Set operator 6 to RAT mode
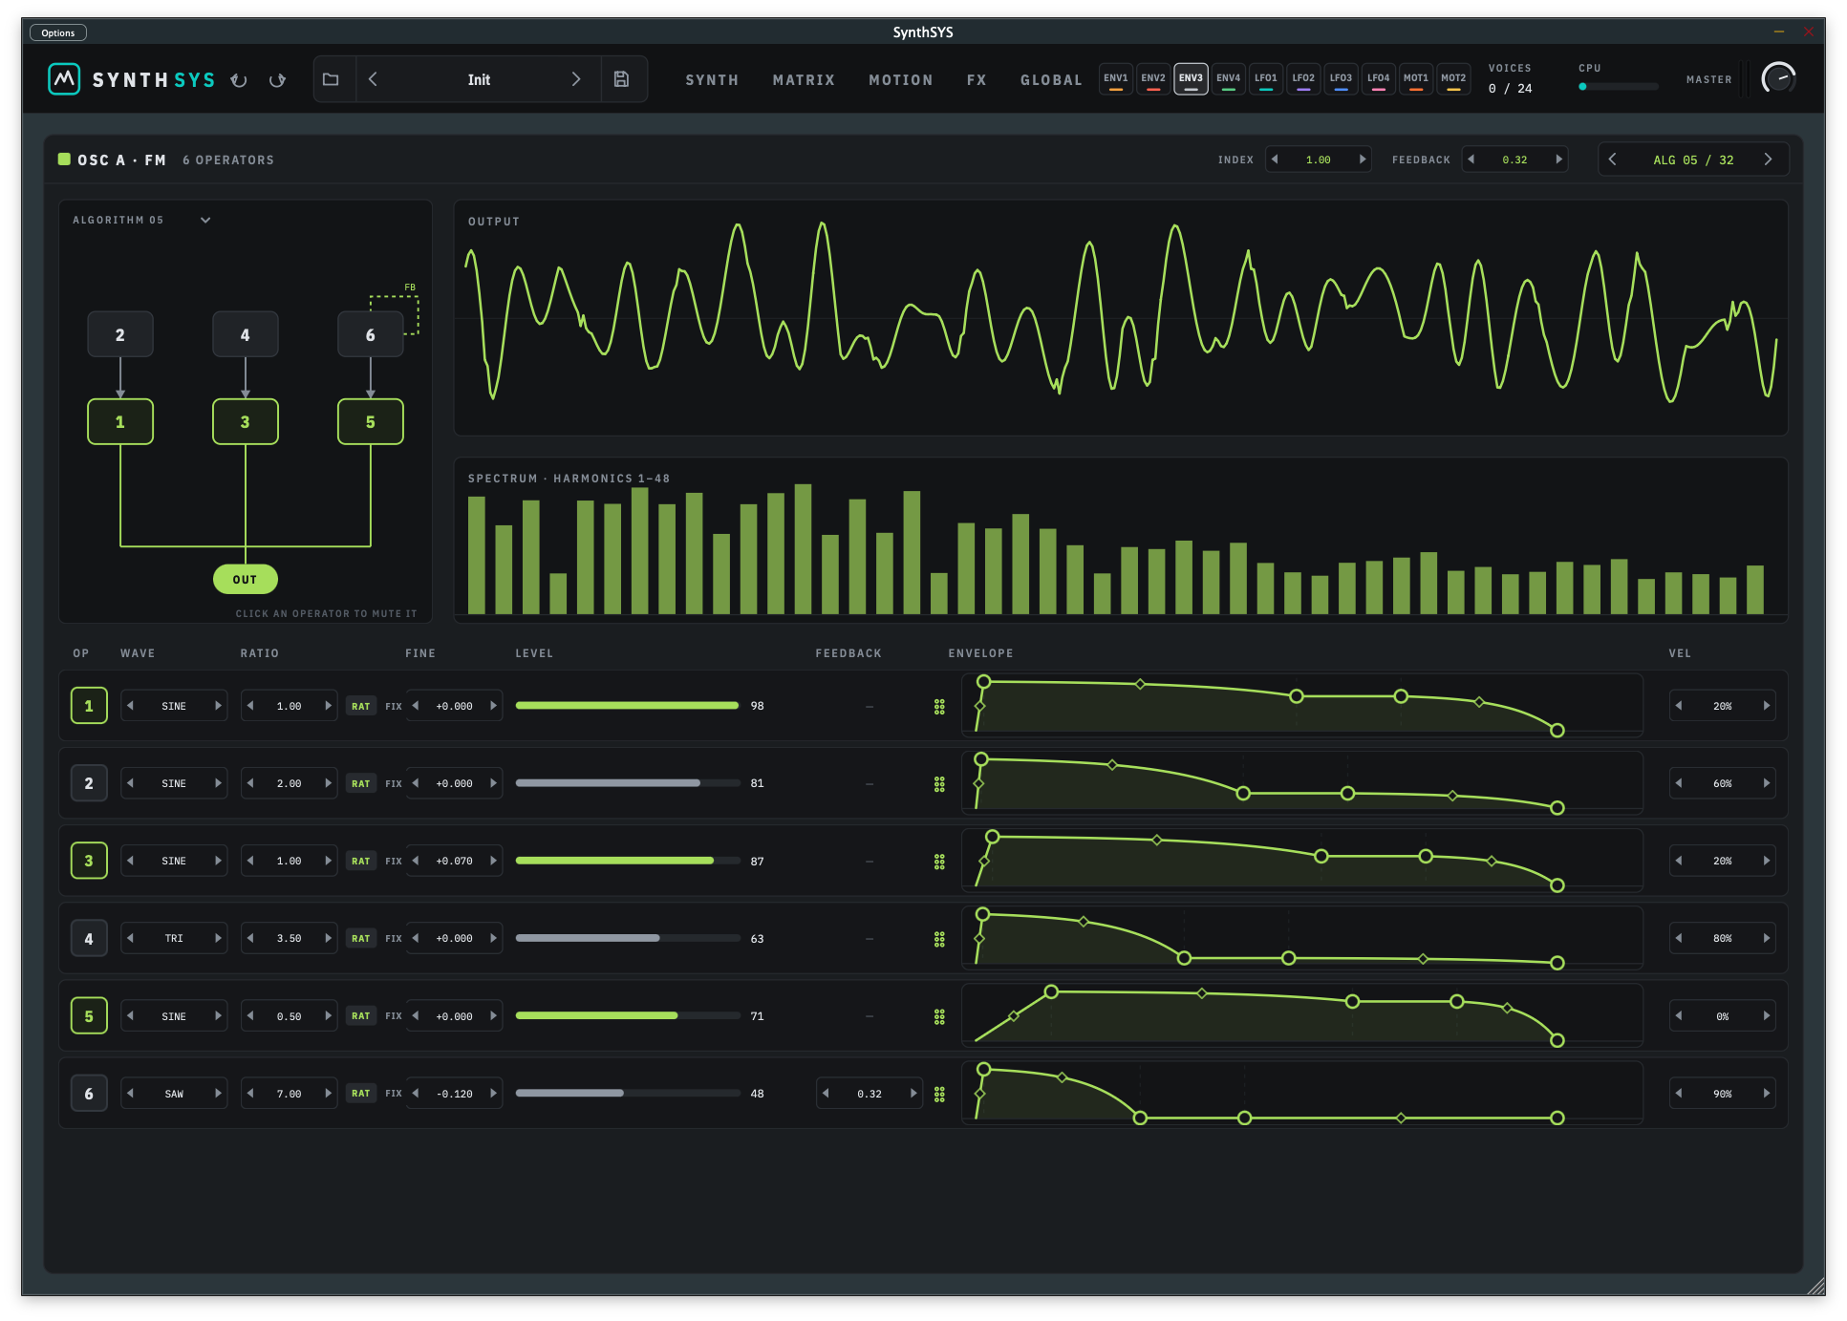 [x=360, y=1094]
